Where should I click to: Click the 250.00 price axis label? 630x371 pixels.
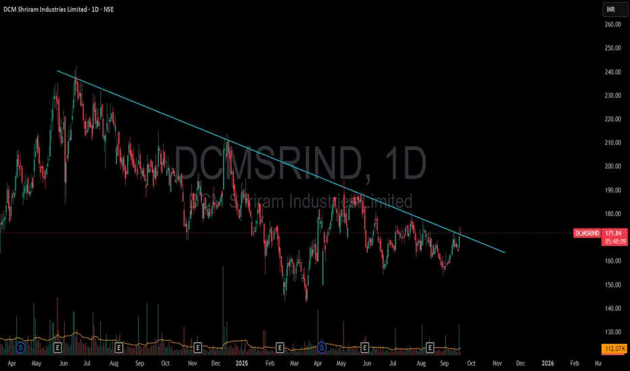612,48
